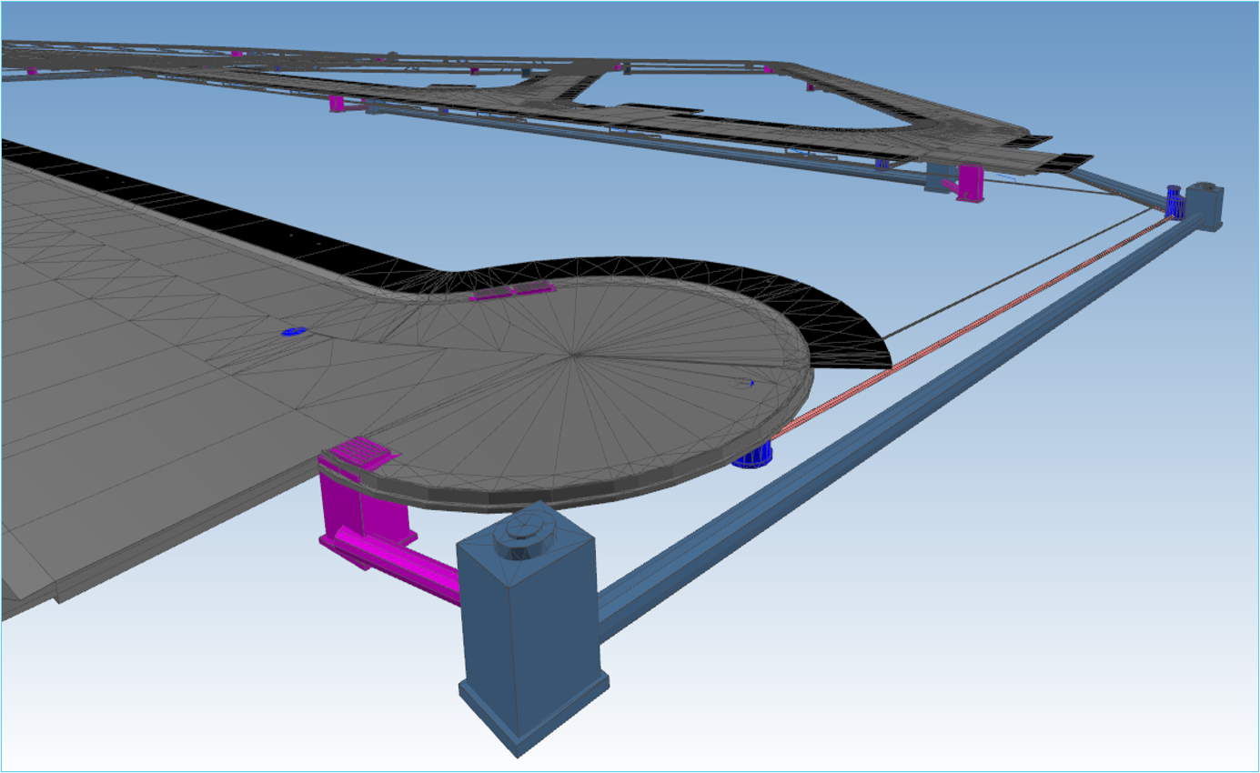Select the gray road surface on the left
The width and height of the screenshot is (1260, 773).
tap(136, 364)
